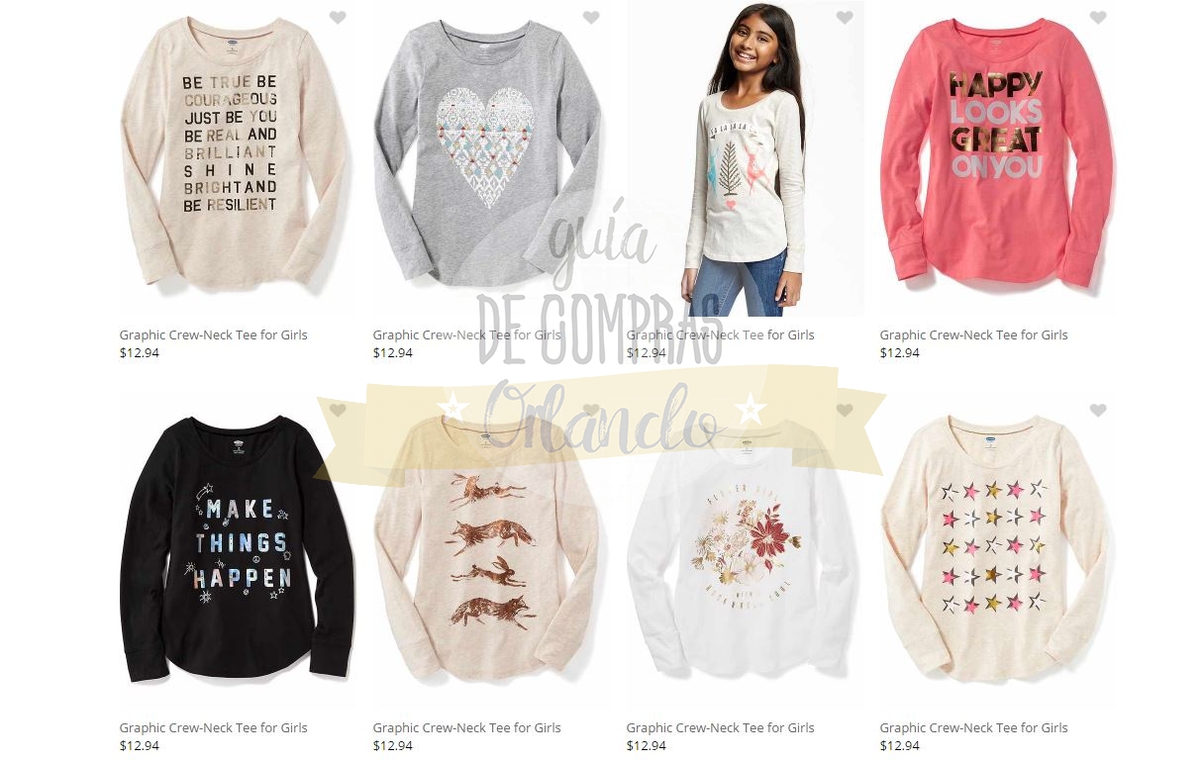Open the pink Happy Looks Great On You tee
The width and height of the screenshot is (1203, 762).
pos(997,158)
